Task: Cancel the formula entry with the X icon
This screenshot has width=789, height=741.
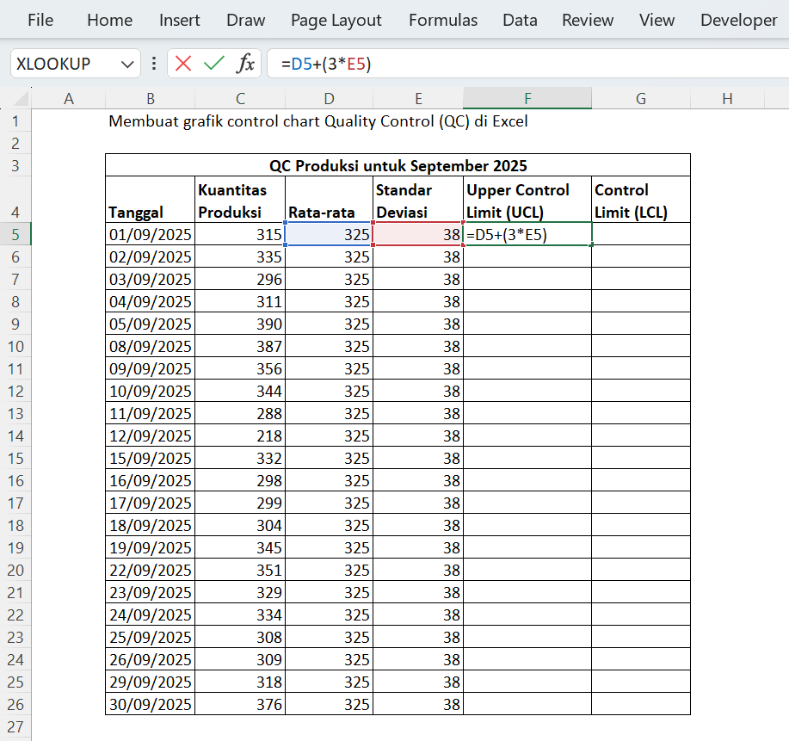Action: 183,64
